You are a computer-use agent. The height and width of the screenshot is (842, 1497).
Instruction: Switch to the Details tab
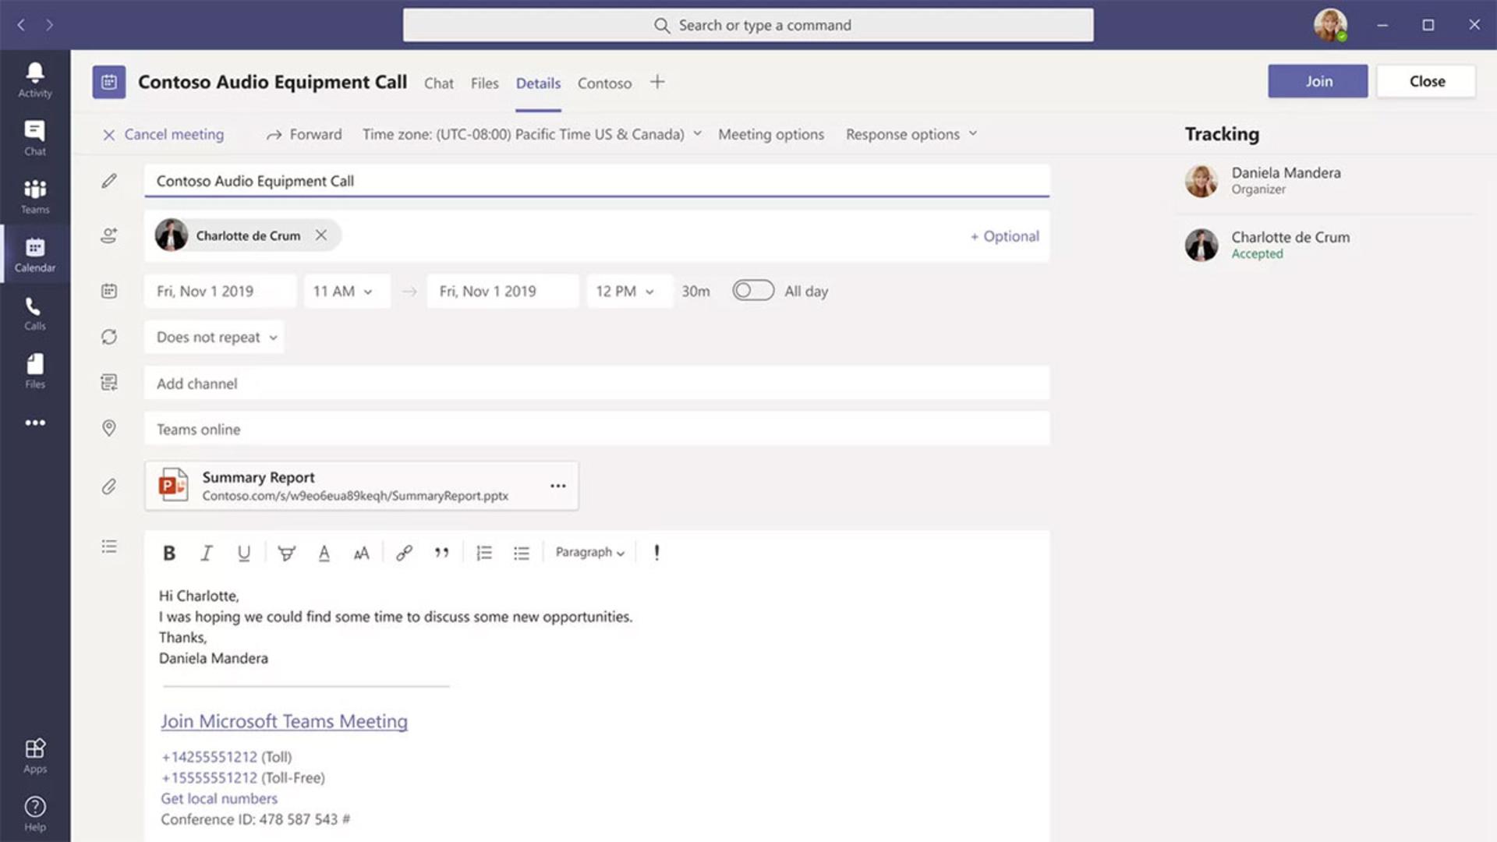click(x=538, y=83)
